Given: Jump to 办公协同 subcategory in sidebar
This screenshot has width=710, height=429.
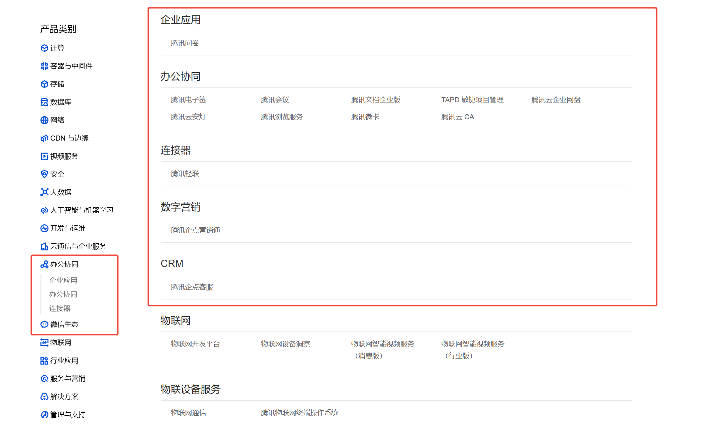Looking at the screenshot, I should (x=63, y=294).
